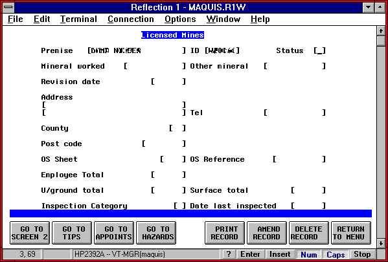388x262 pixels.
Task: Toggle Insert mode in status bar
Action: [280, 254]
